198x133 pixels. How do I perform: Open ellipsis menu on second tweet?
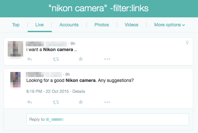107,102
